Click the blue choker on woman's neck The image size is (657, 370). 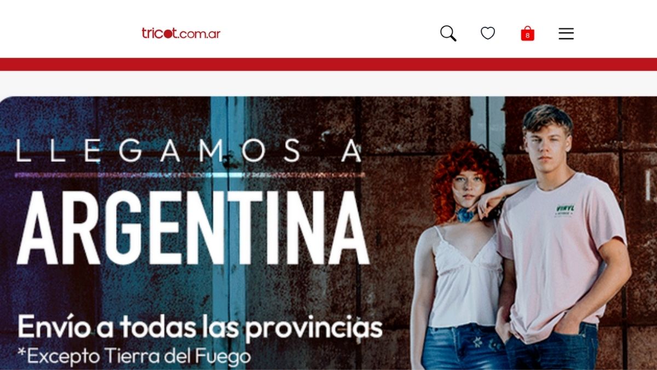coord(465,215)
